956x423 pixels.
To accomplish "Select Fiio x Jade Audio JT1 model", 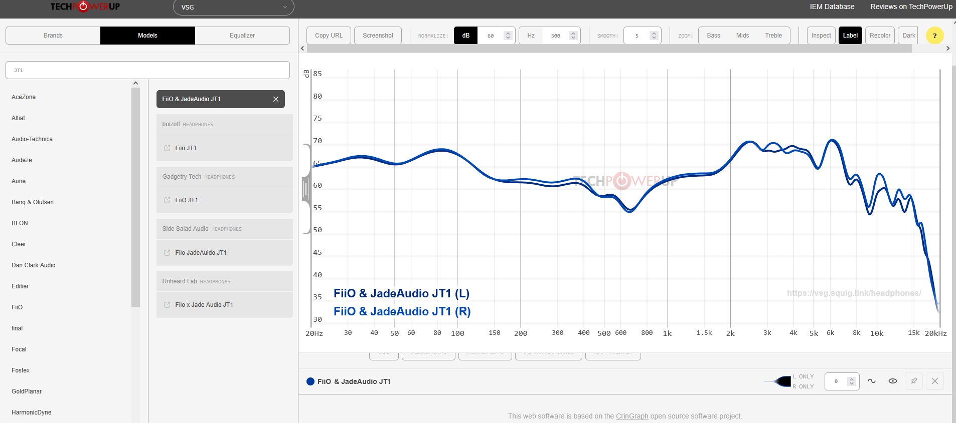I will pyautogui.click(x=224, y=305).
